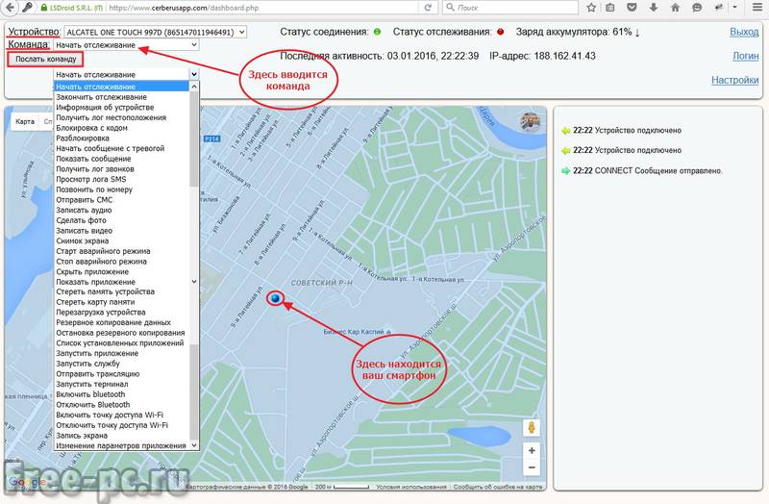The height and width of the screenshot is (504, 769).
Task: Pick up the Street View pegman icon
Action: [532, 427]
